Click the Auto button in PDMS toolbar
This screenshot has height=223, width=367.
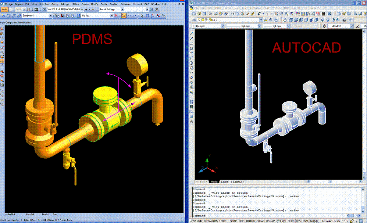[4, 9]
